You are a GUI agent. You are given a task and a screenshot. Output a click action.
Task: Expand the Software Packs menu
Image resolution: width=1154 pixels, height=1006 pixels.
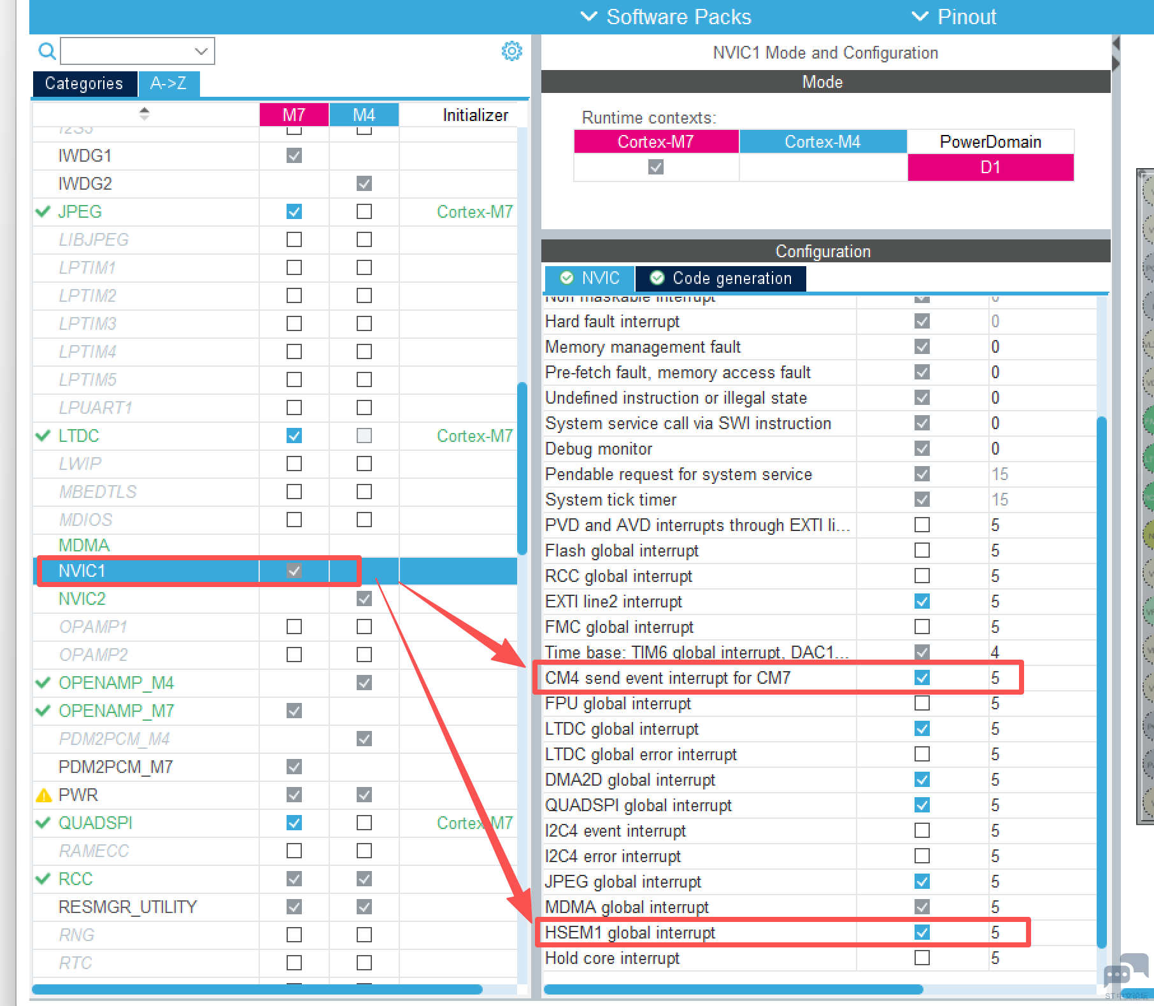666,17
